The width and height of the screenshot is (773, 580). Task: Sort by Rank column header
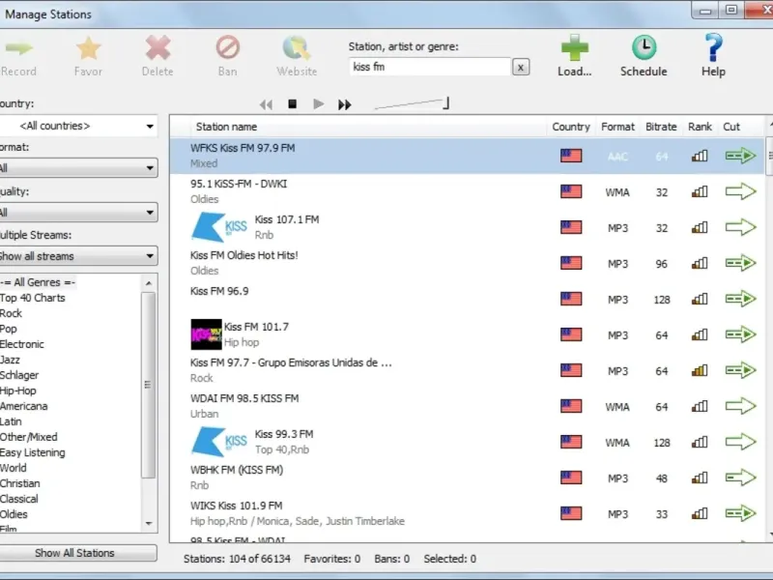tap(700, 127)
